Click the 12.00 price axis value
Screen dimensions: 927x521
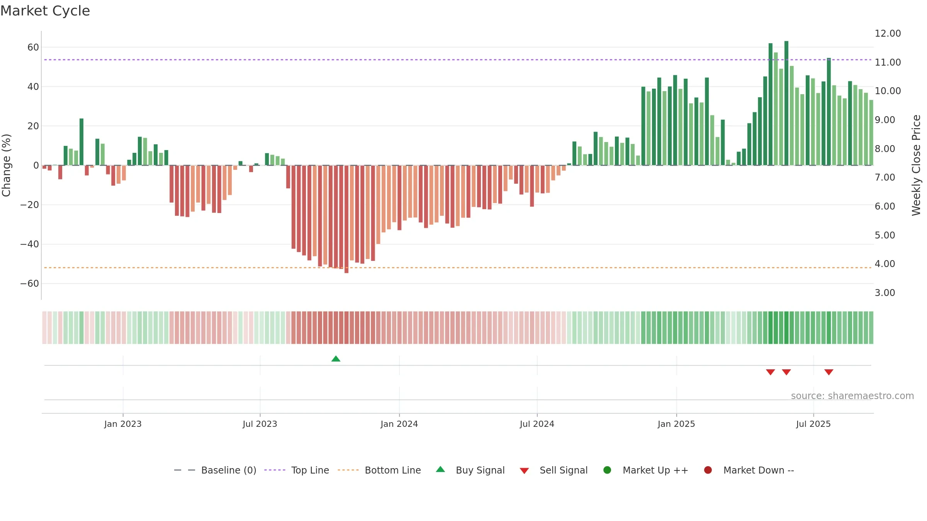pyautogui.click(x=888, y=34)
